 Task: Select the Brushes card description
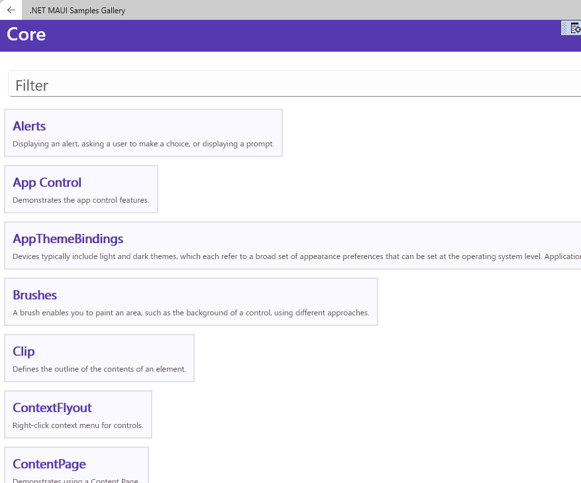pos(191,312)
